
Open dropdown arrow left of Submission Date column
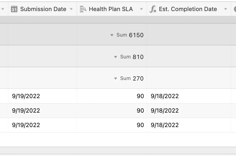[x=3, y=9]
